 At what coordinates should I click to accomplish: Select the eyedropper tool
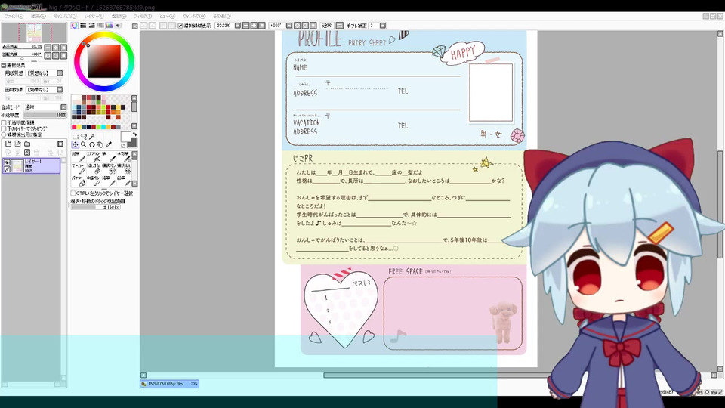[109, 145]
